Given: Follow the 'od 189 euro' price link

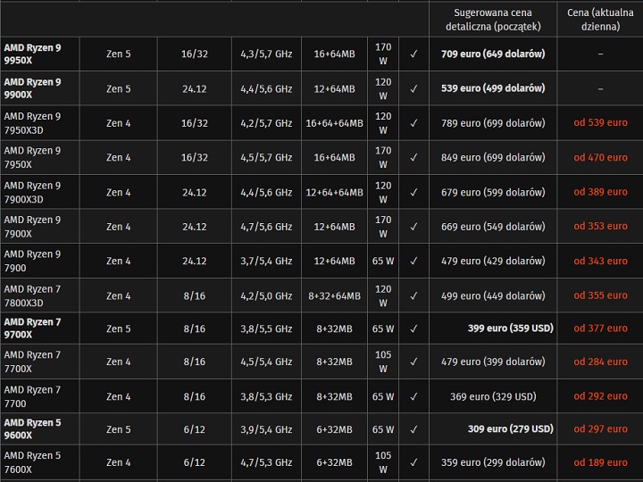Looking at the screenshot, I should pyautogui.click(x=600, y=462).
